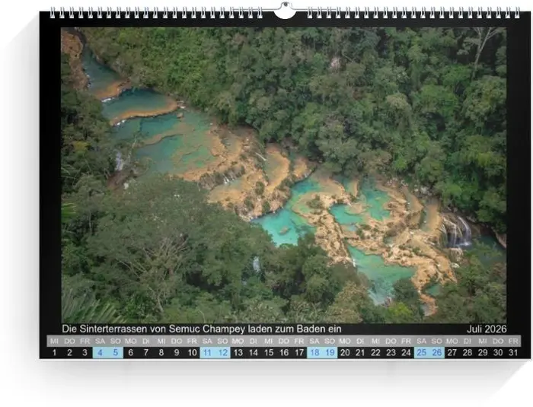
Task: Choose highlighted Sunday 19
Action: coord(330,352)
